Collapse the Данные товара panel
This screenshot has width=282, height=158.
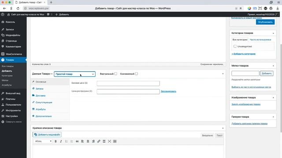coord(223,74)
